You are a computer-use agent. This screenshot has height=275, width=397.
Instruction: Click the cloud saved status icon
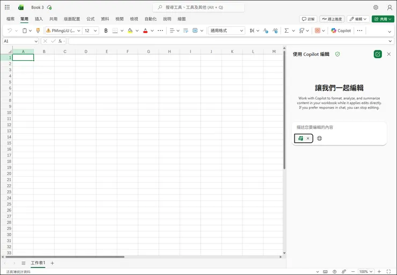49,8
